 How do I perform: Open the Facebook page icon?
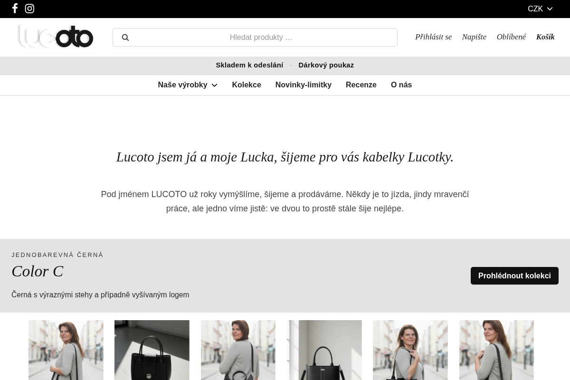[x=15, y=9]
